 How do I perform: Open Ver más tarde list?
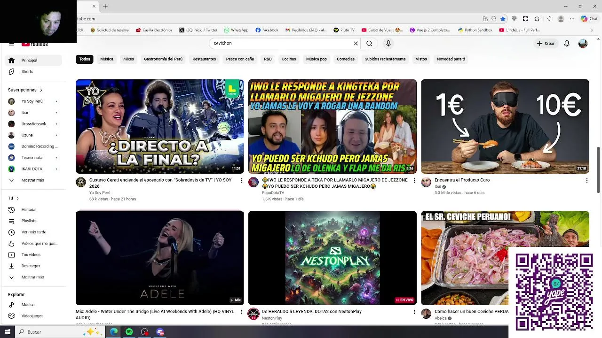coord(33,232)
